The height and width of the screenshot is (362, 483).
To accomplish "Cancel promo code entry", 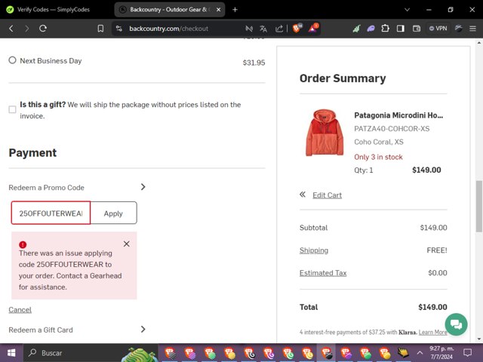I will pyautogui.click(x=20, y=310).
